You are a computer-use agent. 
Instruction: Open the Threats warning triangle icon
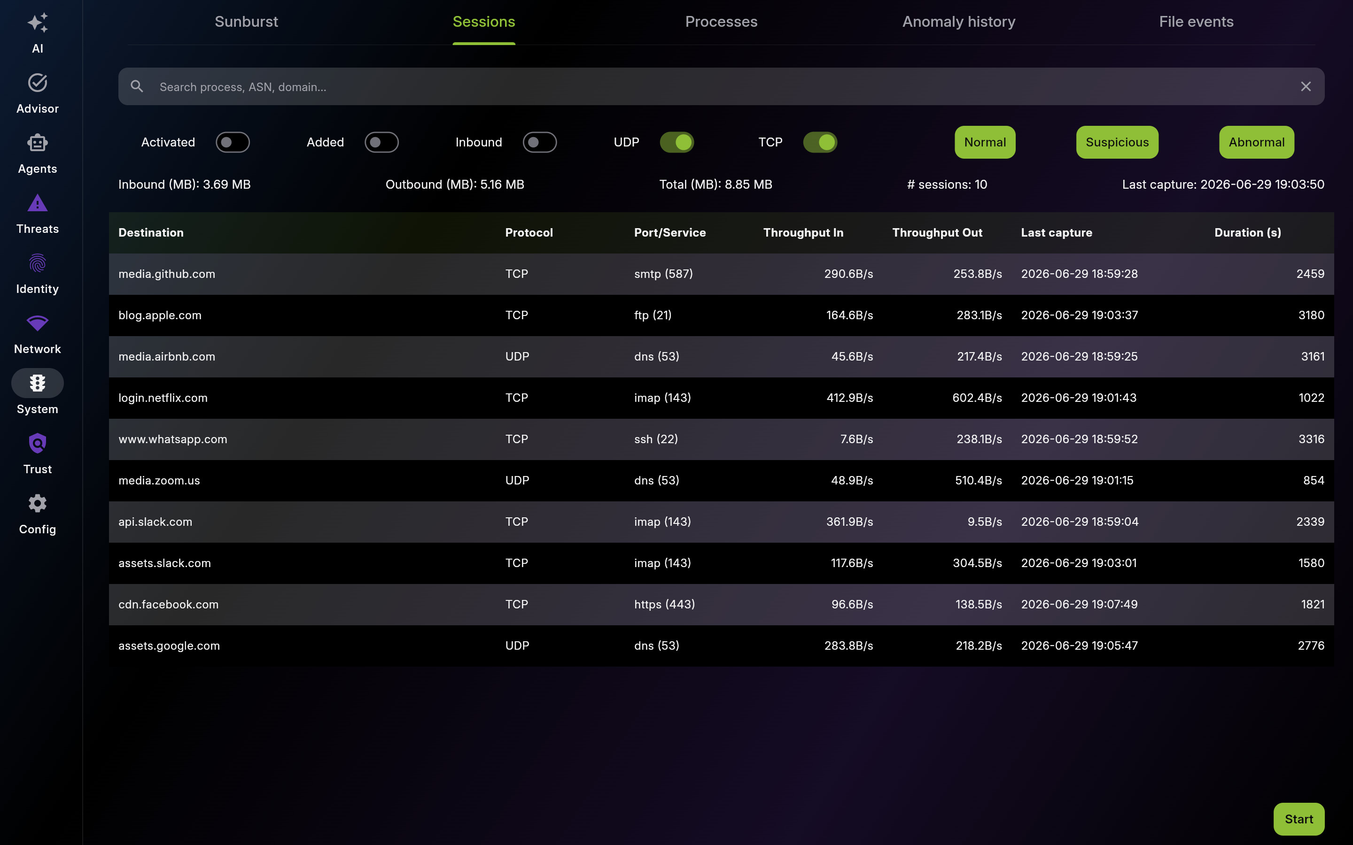point(38,203)
